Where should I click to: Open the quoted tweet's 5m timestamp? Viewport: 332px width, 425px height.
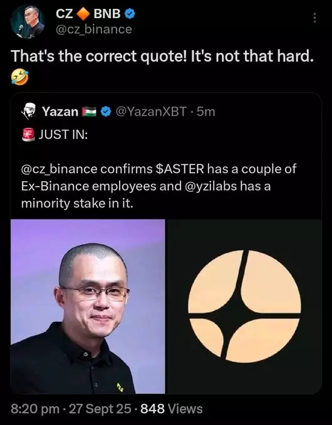tap(205, 111)
